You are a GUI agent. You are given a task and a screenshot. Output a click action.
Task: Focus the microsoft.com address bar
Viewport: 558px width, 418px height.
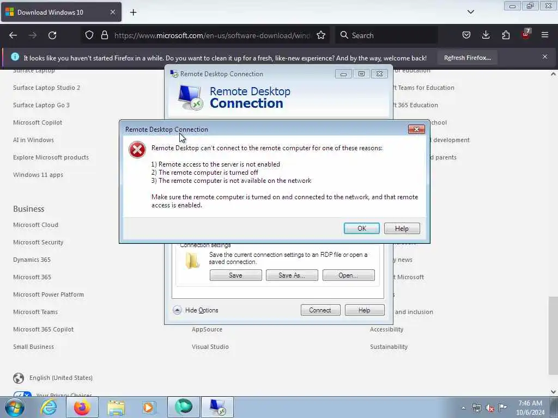(212, 35)
